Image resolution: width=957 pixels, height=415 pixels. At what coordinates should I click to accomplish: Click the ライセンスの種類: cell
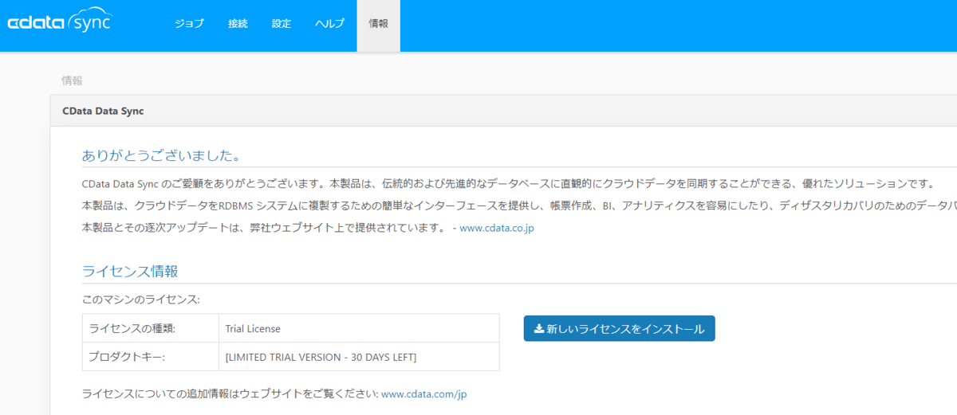151,328
